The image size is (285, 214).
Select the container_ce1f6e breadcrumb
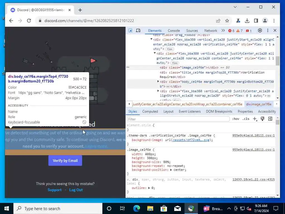coord(187,104)
